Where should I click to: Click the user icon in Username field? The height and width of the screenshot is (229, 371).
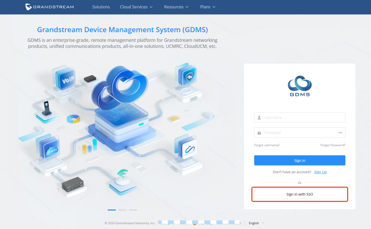click(259, 118)
